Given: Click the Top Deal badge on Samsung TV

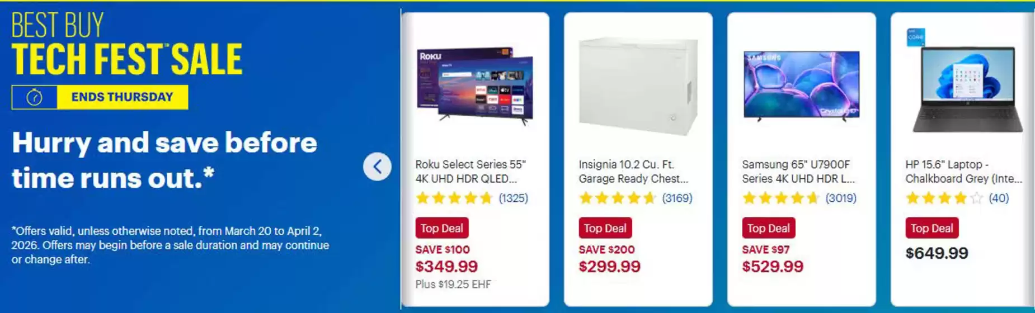Looking at the screenshot, I should pos(768,228).
